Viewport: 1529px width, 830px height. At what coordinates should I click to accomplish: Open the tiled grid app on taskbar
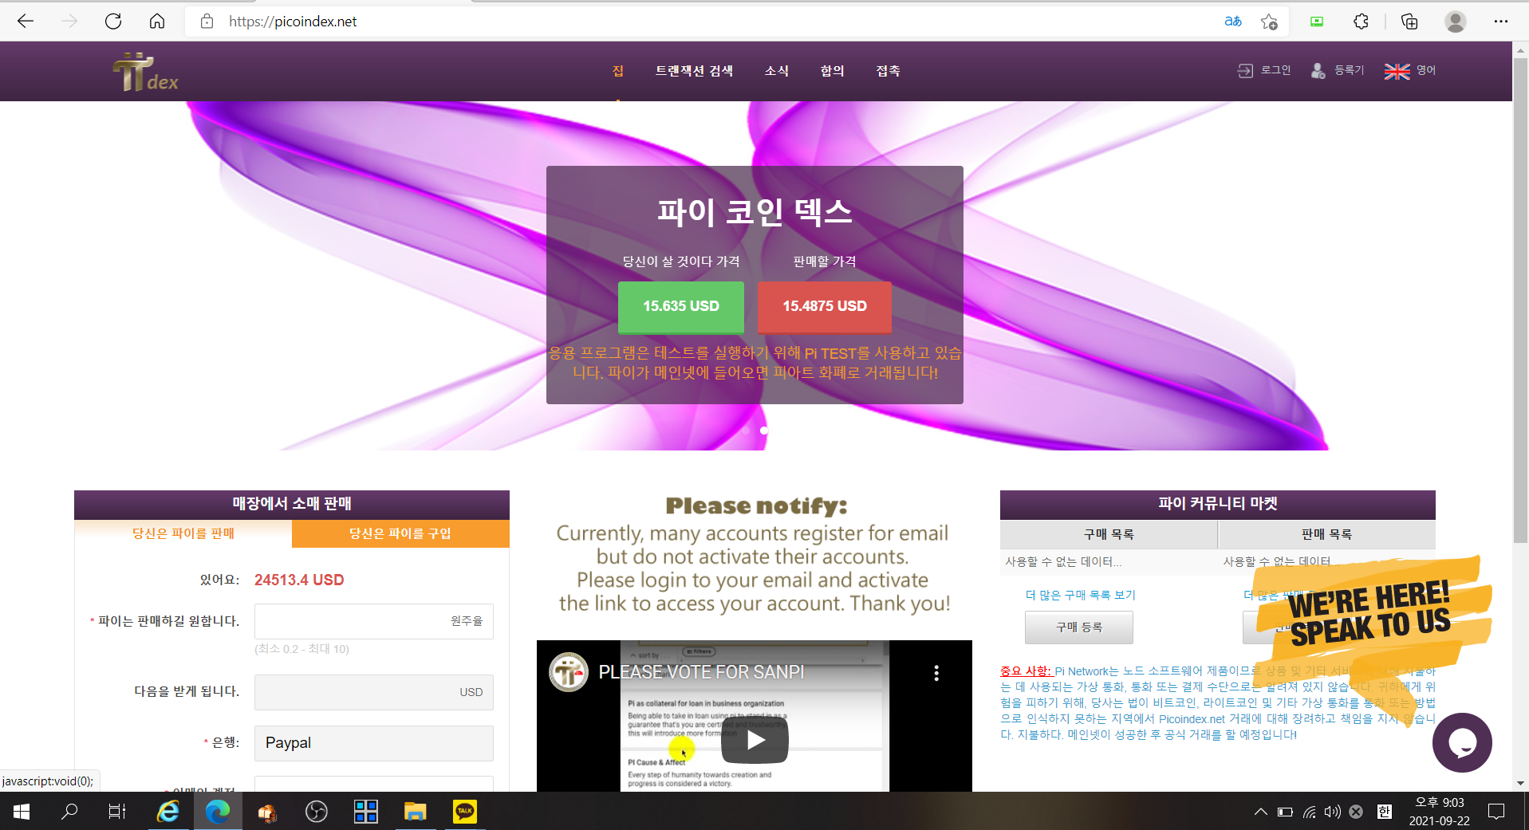[x=366, y=812]
